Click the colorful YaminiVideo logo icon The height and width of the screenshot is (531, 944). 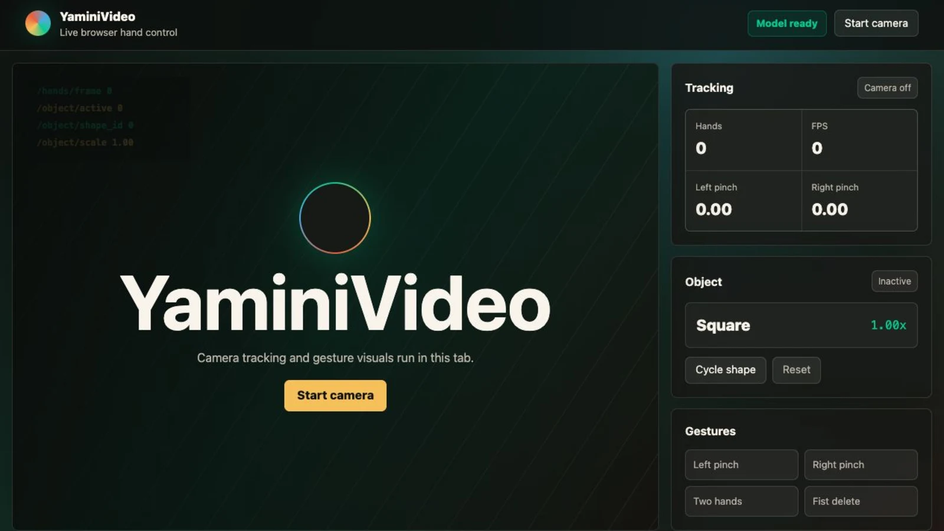[38, 24]
